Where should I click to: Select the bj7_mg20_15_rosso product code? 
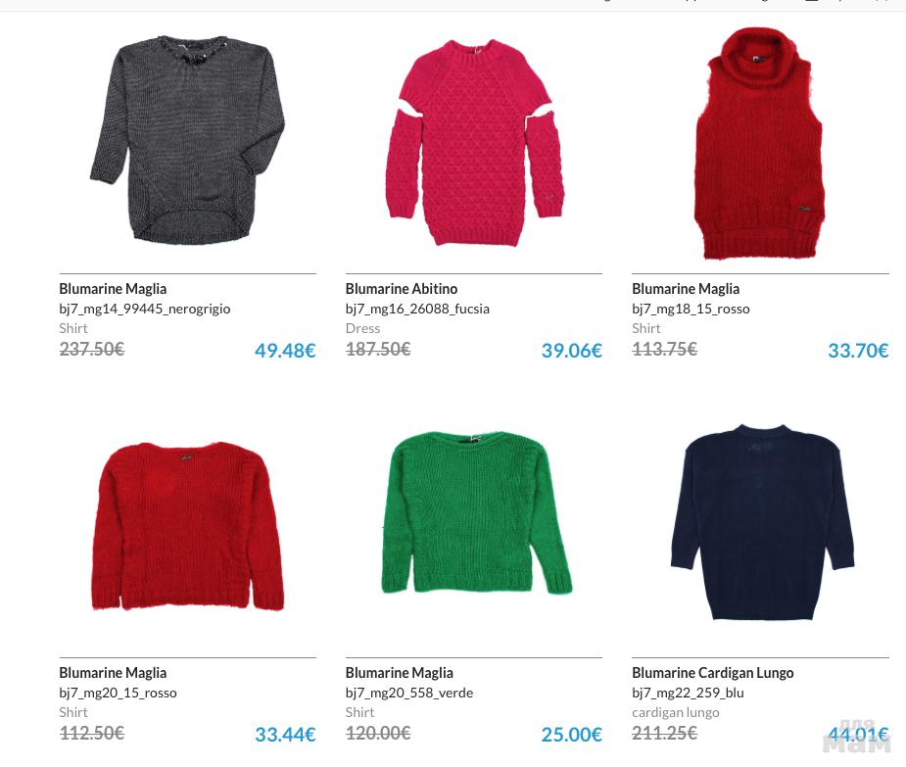tap(118, 693)
